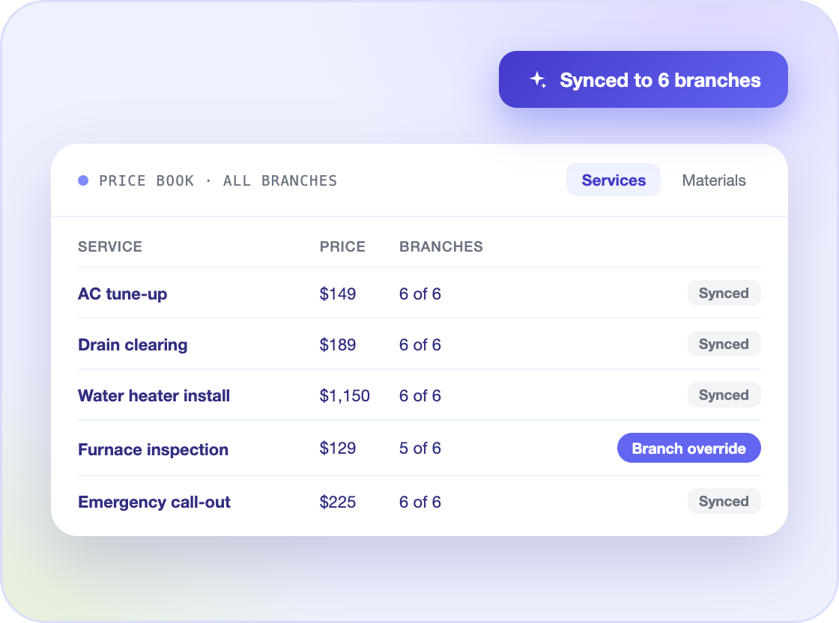Open the Furnace inspection service

(x=153, y=449)
